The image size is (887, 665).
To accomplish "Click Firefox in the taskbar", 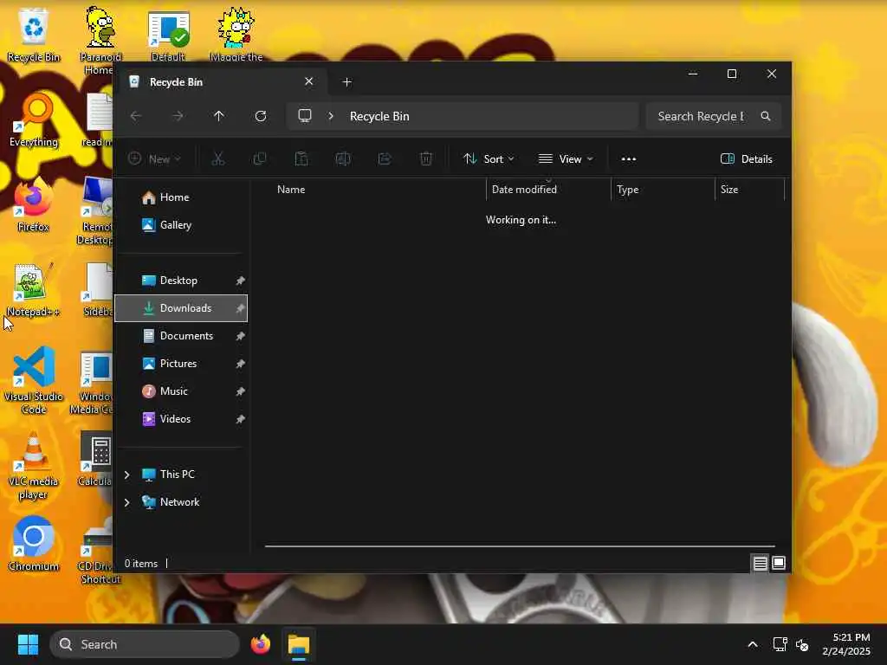I will (261, 644).
